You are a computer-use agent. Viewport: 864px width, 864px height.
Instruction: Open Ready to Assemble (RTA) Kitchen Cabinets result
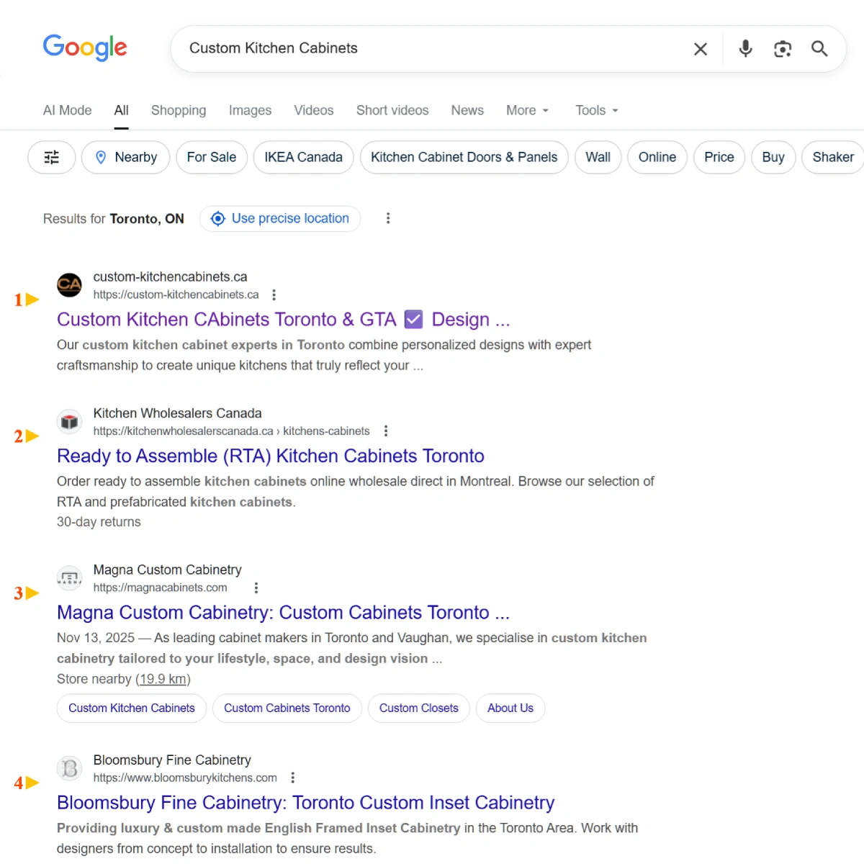pos(271,456)
